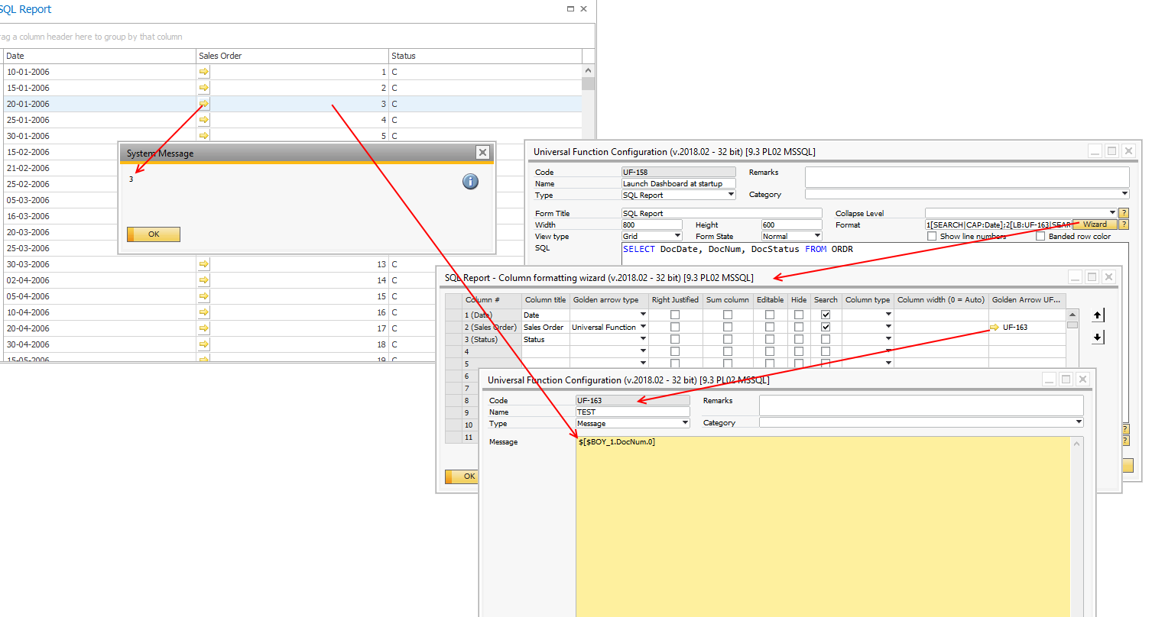The image size is (1165, 617).
Task: Toggle Editable for column 1 (Date)
Action: pos(770,315)
